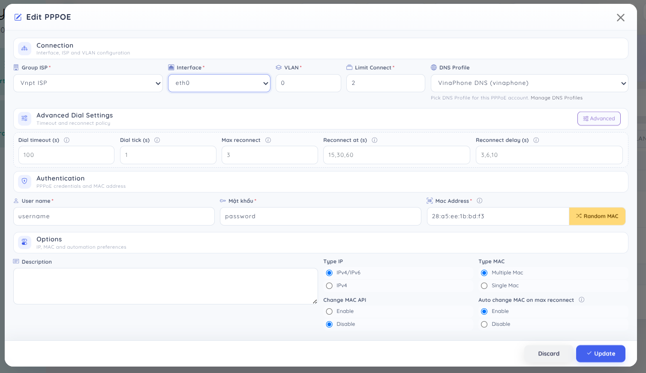Click the Interface label icon
The width and height of the screenshot is (646, 373).
[171, 67]
